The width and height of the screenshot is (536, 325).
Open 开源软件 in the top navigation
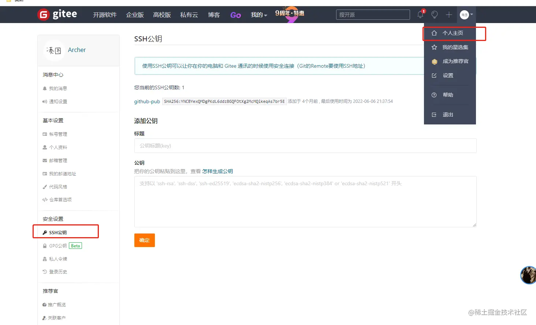105,15
